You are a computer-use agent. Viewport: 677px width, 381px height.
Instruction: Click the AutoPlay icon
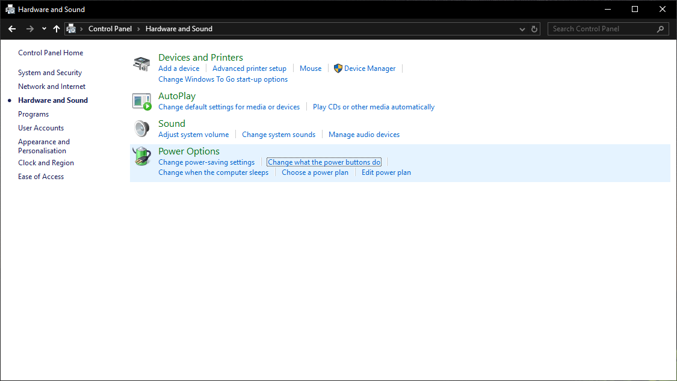click(x=141, y=101)
